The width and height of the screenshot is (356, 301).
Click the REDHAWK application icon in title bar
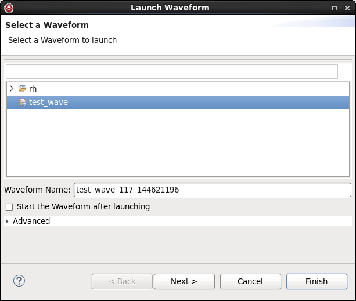point(9,8)
